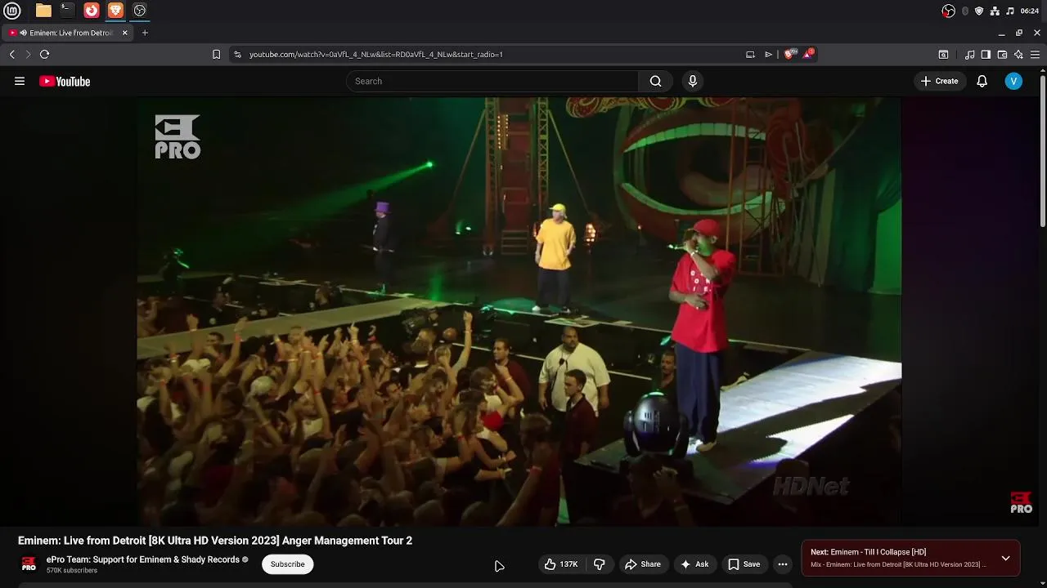
Task: Click the 06:24 panel clock
Action: click(1030, 11)
